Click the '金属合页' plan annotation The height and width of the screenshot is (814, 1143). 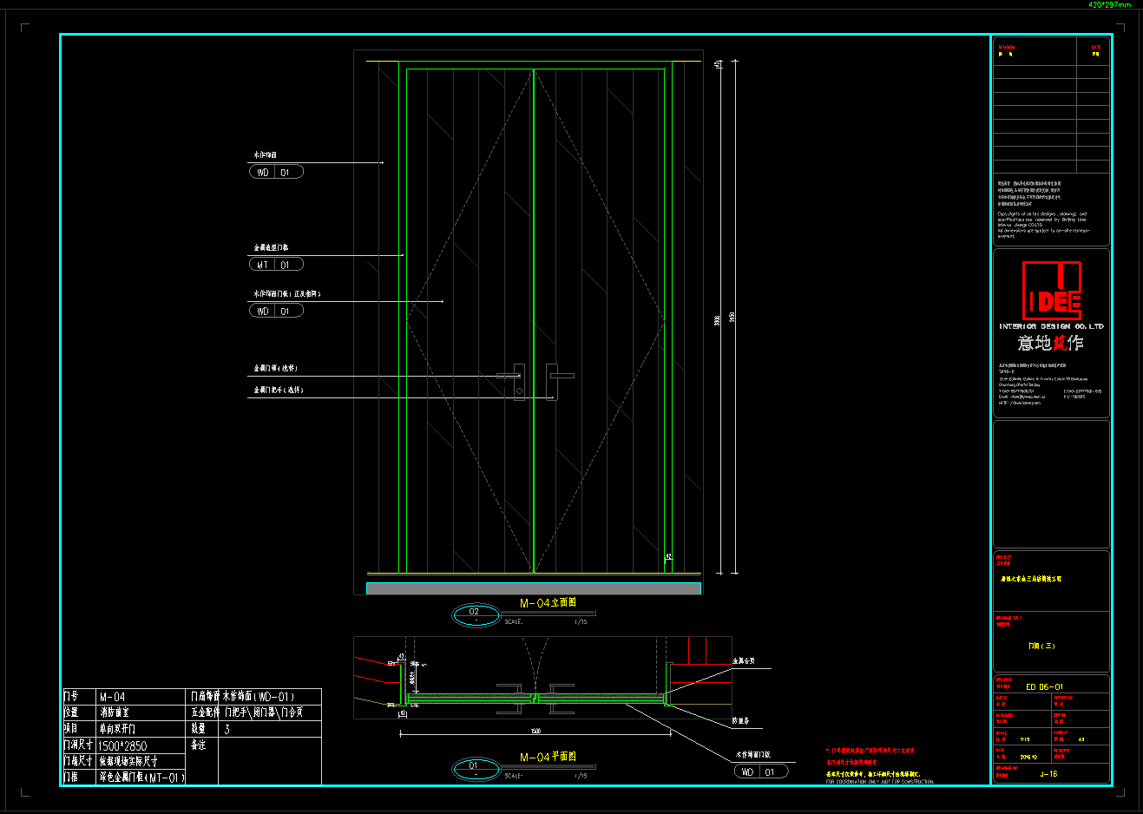pyautogui.click(x=744, y=661)
